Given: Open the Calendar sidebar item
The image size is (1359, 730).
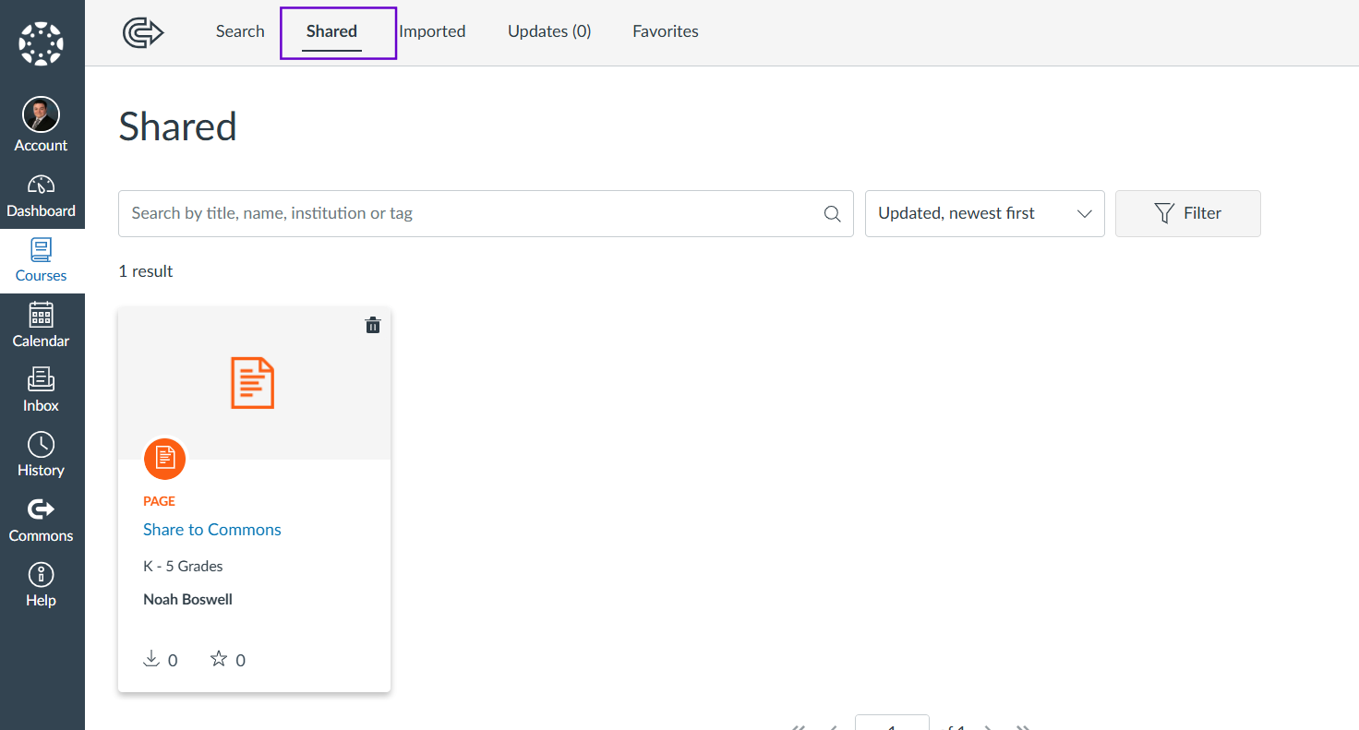Looking at the screenshot, I should coord(42,326).
